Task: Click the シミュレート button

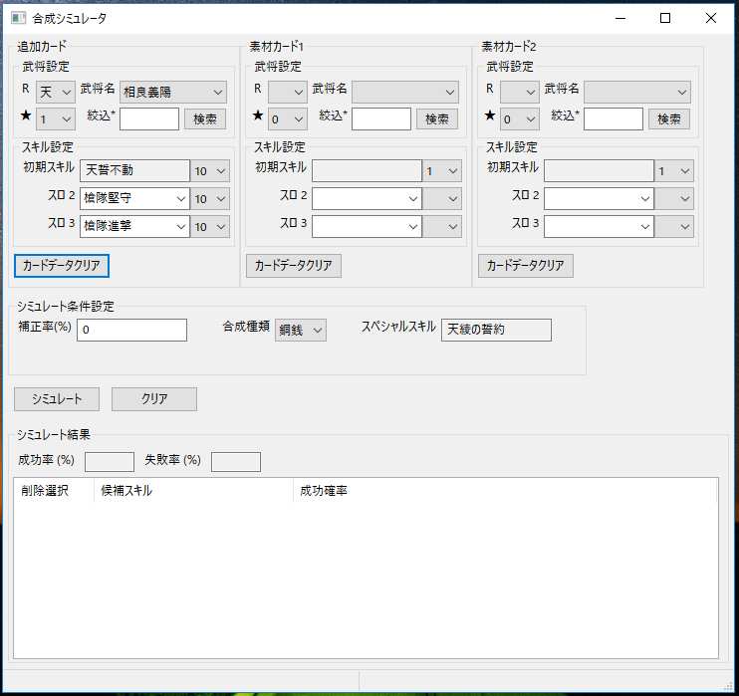Action: click(x=57, y=399)
